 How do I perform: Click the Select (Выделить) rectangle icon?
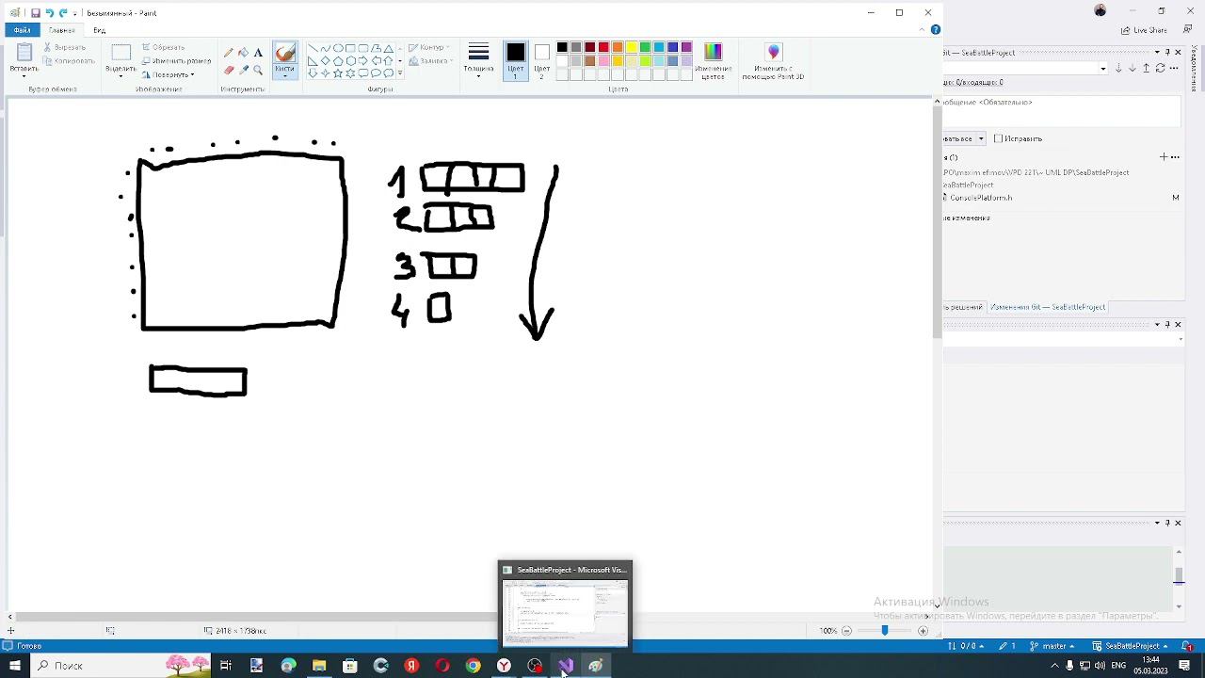tap(120, 54)
